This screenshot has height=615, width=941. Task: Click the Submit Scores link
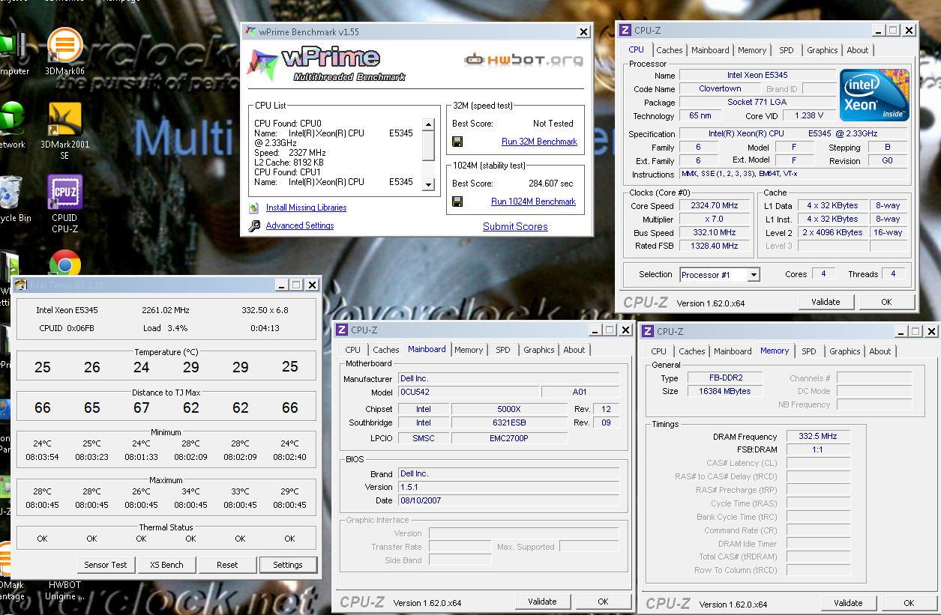[515, 226]
